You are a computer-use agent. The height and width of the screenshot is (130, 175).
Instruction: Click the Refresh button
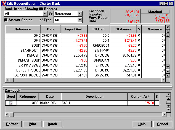(12, 124)
